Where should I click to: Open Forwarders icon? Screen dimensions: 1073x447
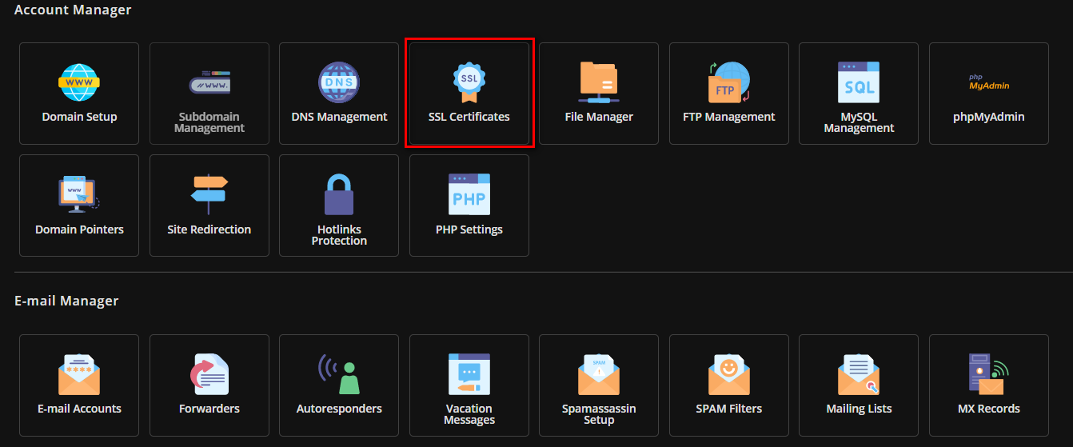pyautogui.click(x=209, y=374)
